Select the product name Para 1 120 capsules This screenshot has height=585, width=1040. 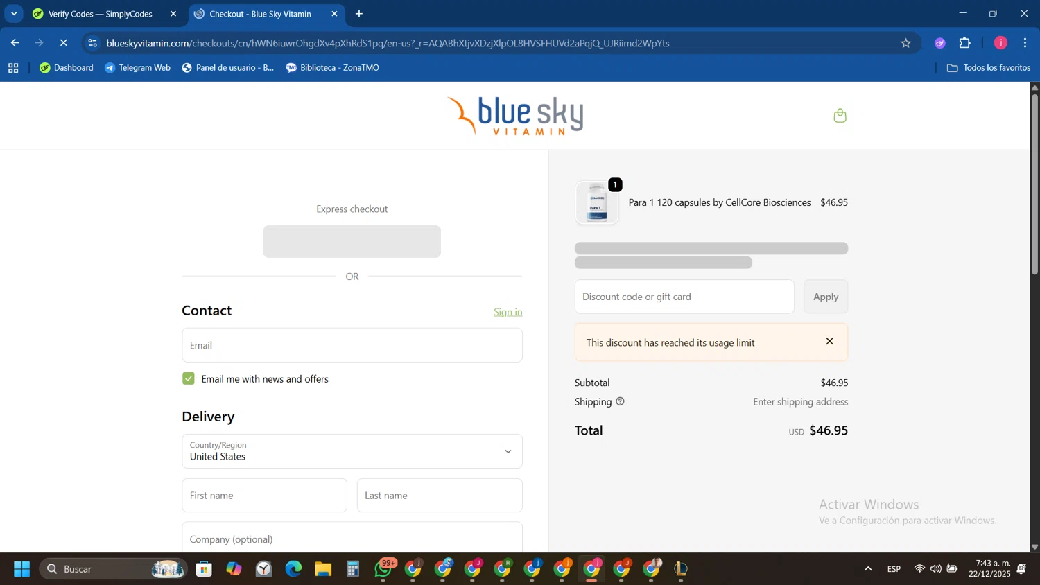point(720,202)
